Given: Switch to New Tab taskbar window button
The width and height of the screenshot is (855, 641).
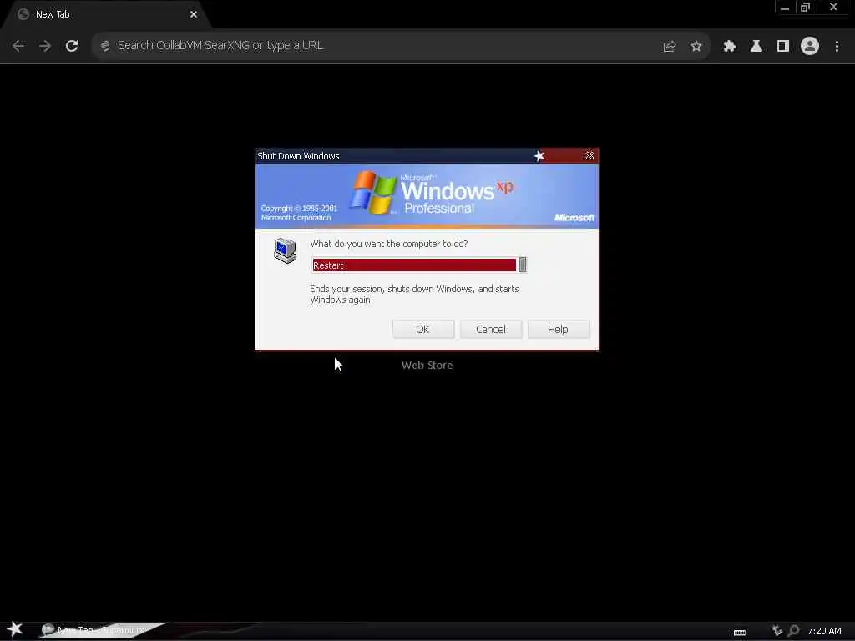Looking at the screenshot, I should click(x=101, y=630).
